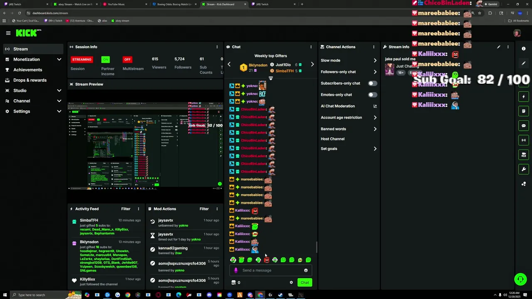The width and height of the screenshot is (532, 299).
Task: Click the Send a message field
Action: pos(271,270)
